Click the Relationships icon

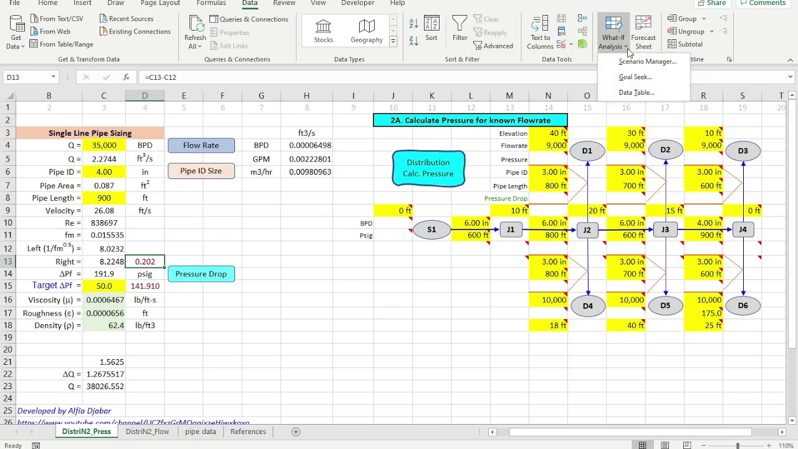pos(582,31)
